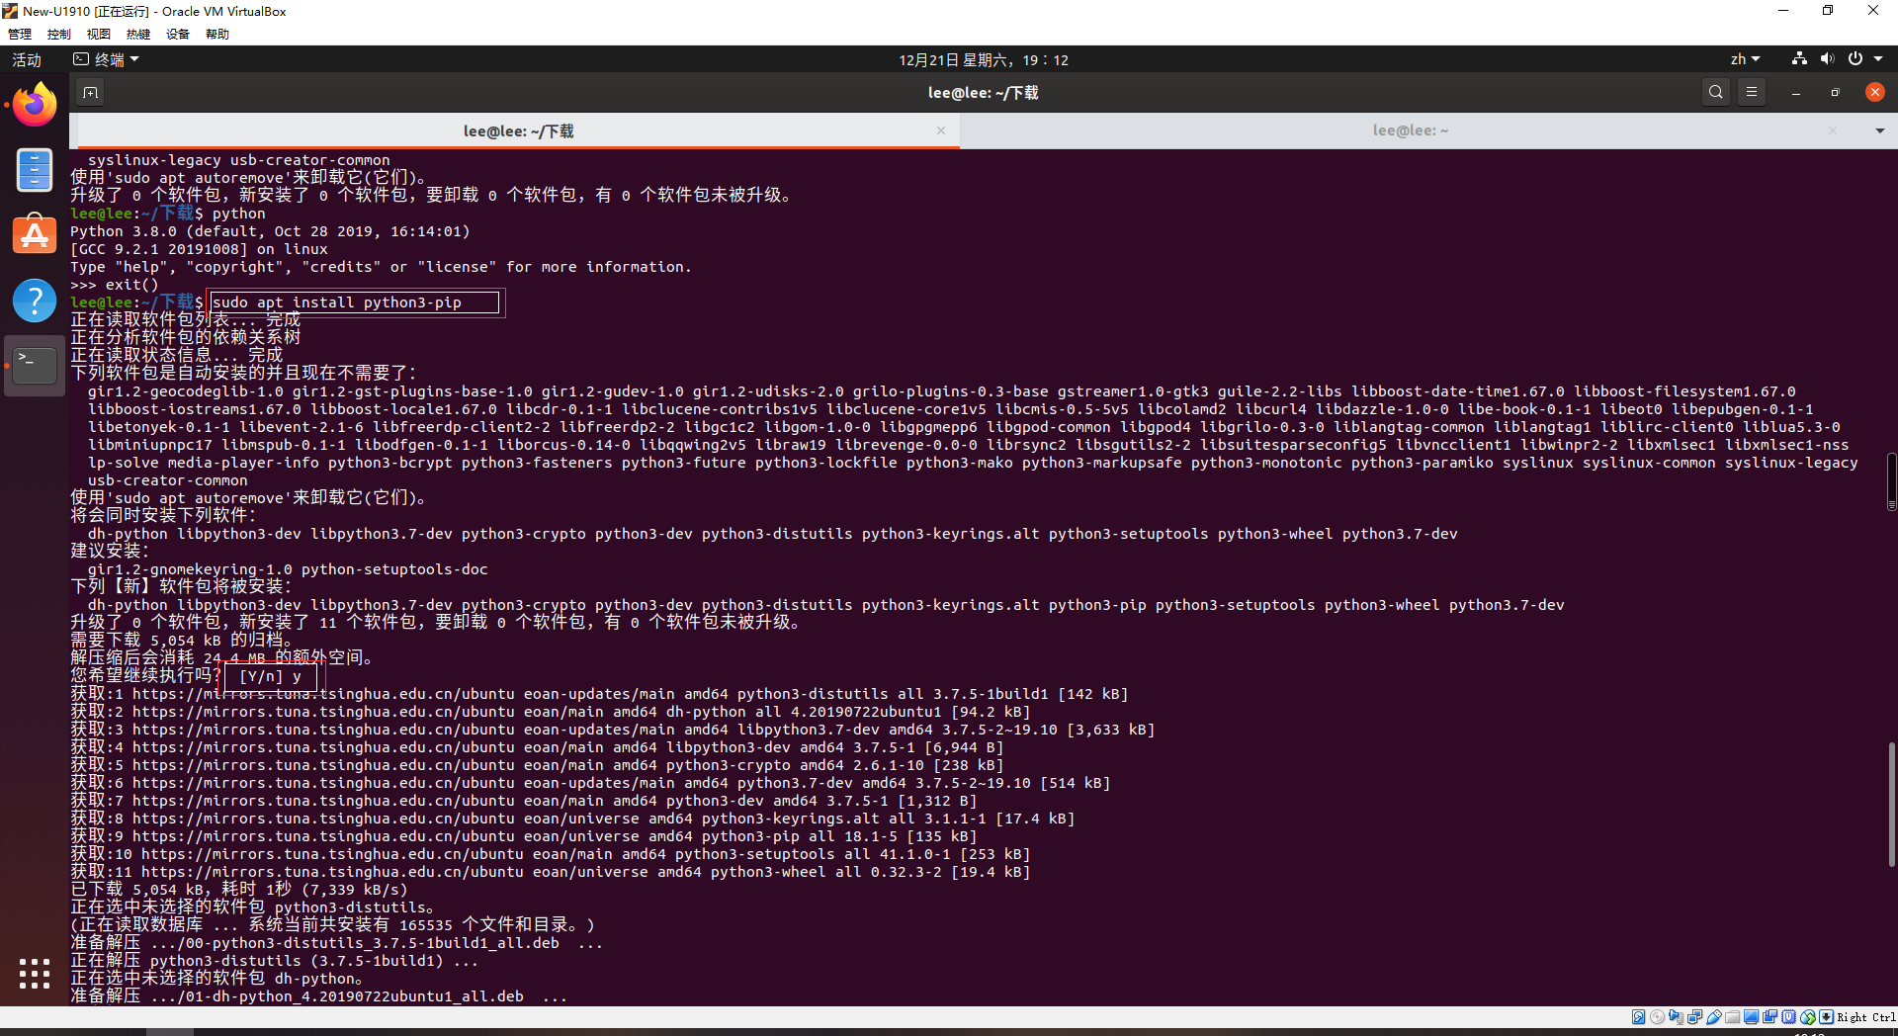The image size is (1898, 1036).
Task: Click VirtualBox shared folders indicator
Action: [1732, 1017]
